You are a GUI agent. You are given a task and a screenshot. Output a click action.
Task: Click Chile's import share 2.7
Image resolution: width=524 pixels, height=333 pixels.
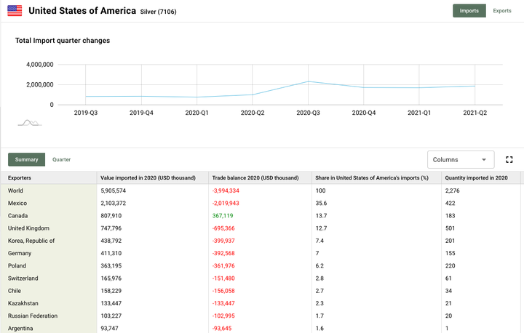(x=319, y=291)
